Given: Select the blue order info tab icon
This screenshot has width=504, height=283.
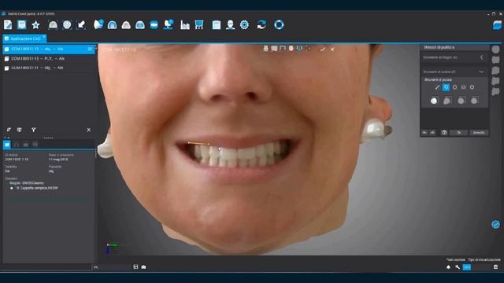Looking at the screenshot, I should coord(7,145).
